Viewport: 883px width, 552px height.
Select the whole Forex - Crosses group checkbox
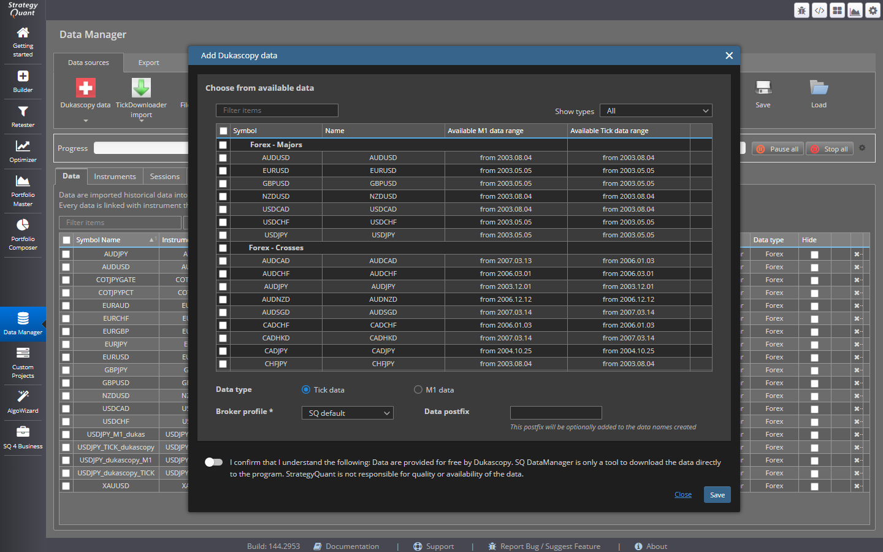[223, 248]
